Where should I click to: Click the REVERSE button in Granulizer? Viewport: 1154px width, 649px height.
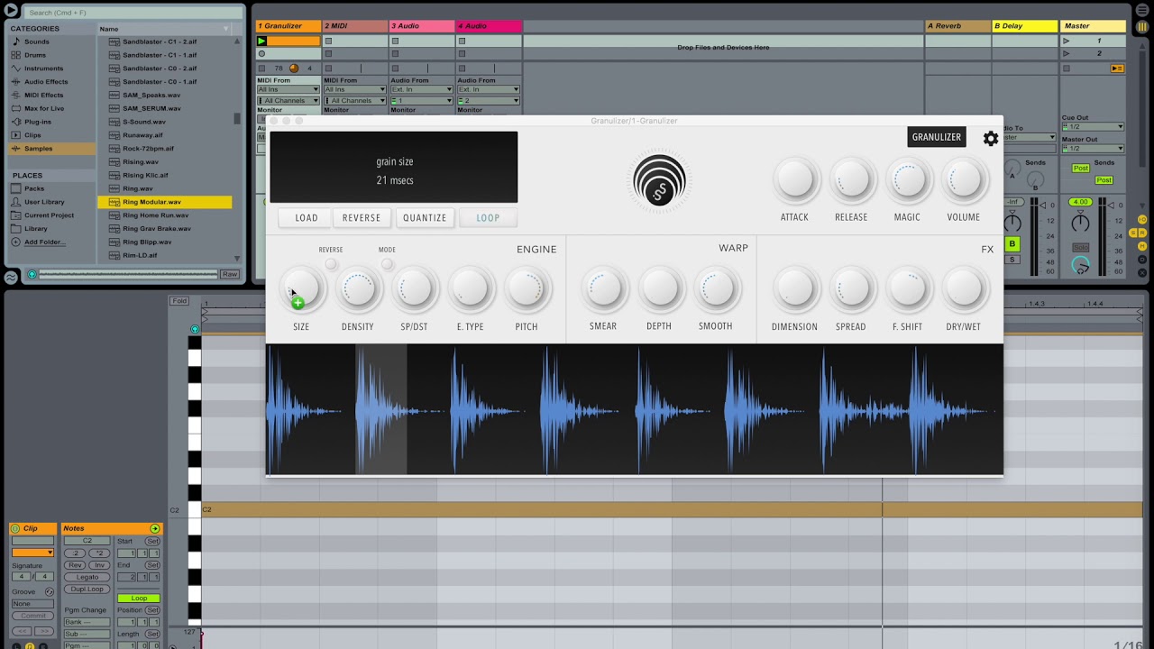[362, 218]
